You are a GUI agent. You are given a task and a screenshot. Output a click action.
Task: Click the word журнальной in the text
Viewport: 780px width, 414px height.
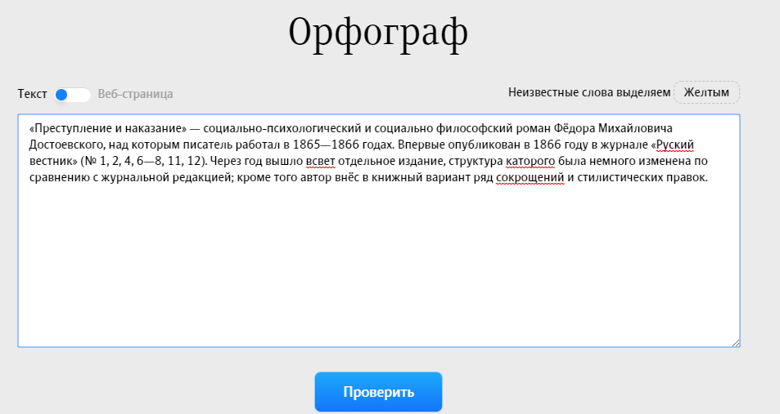(x=135, y=177)
